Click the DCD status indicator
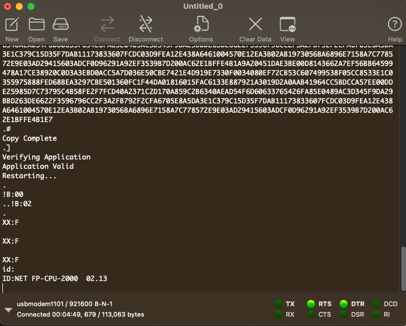This screenshot has height=326, width=406. 376,304
